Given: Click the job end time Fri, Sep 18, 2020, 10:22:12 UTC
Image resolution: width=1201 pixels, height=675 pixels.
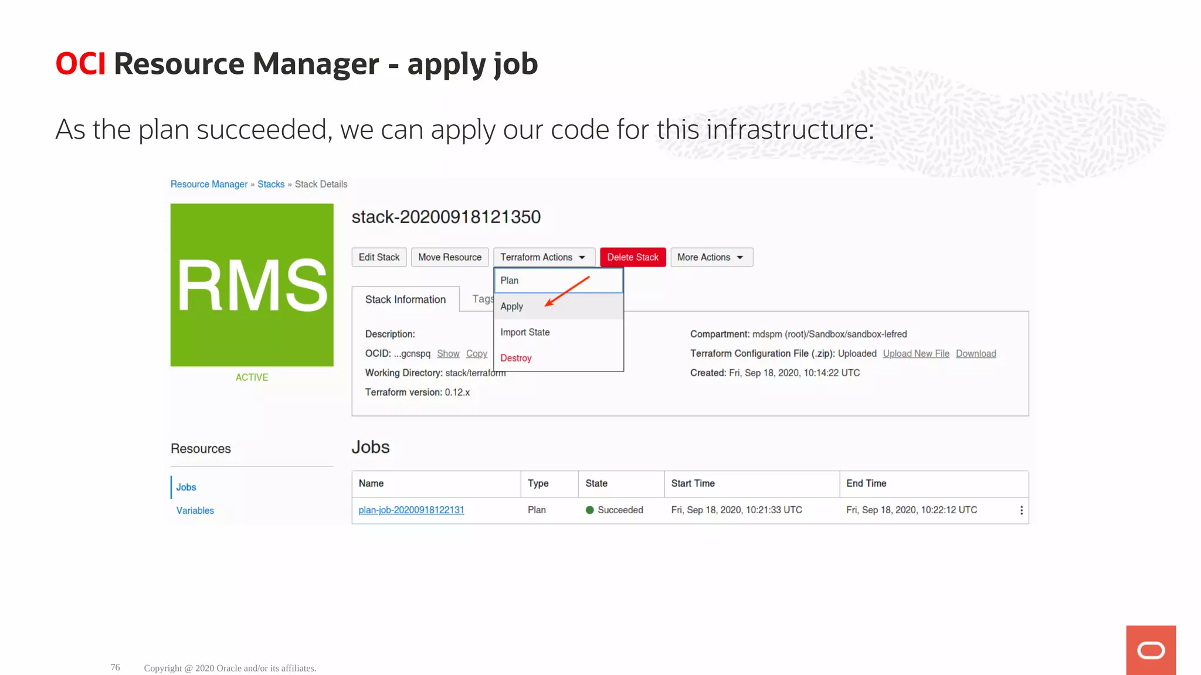Looking at the screenshot, I should tap(911, 510).
